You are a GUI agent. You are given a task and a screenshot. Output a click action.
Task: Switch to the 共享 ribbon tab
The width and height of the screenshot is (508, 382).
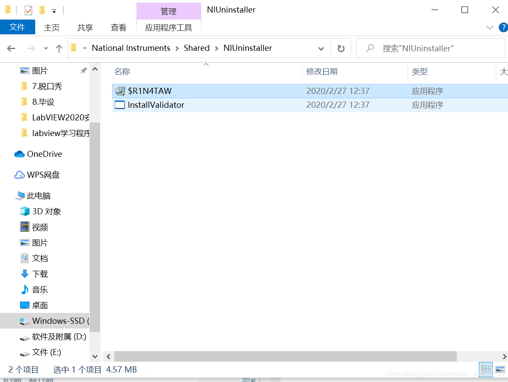click(85, 27)
